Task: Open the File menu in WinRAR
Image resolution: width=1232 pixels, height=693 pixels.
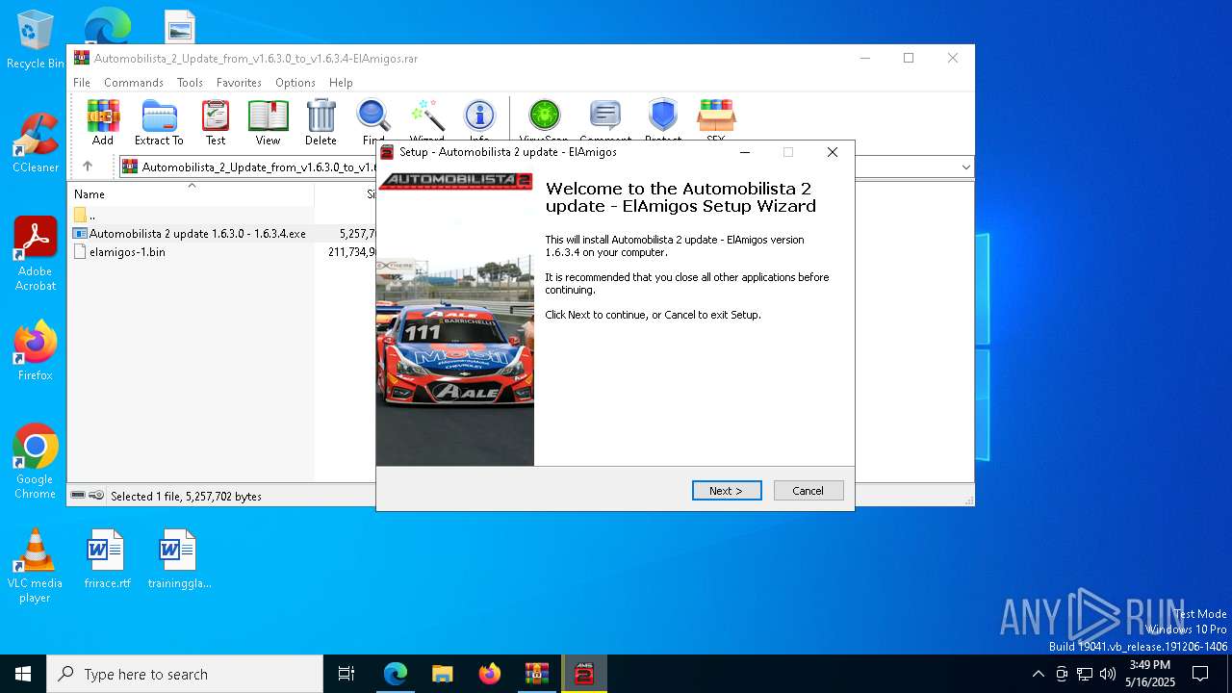Action: coord(82,83)
